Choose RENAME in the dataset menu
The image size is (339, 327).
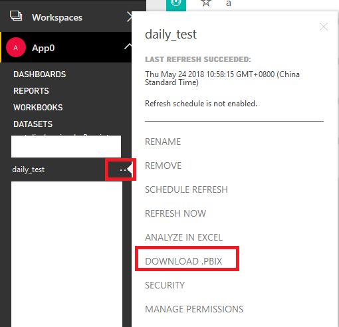click(x=163, y=142)
